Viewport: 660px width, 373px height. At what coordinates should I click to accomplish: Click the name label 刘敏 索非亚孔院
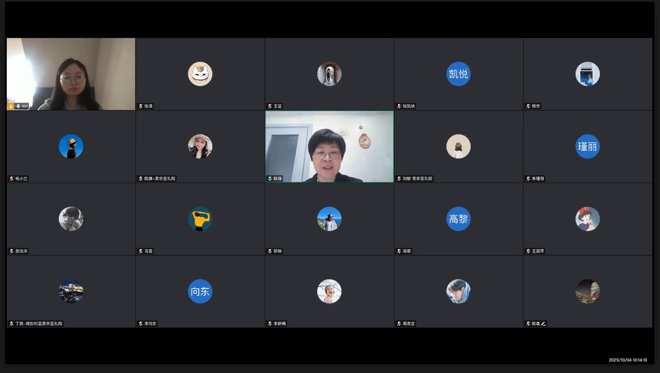click(417, 178)
